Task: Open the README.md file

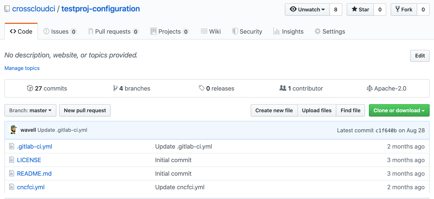Action: point(34,174)
